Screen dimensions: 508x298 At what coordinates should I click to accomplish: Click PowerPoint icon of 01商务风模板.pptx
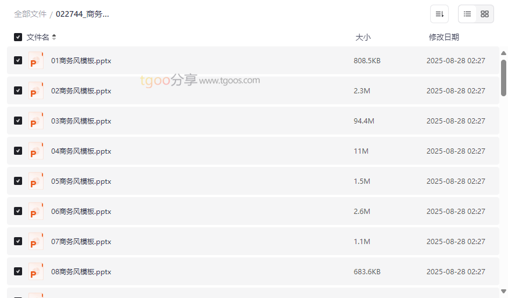tap(36, 60)
